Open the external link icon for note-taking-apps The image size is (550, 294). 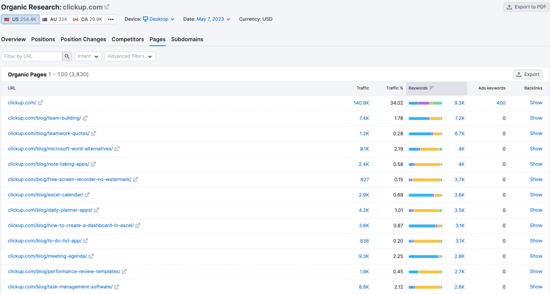point(93,164)
